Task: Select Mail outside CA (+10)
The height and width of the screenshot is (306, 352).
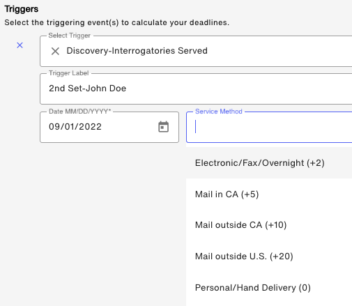Action: click(x=269, y=225)
